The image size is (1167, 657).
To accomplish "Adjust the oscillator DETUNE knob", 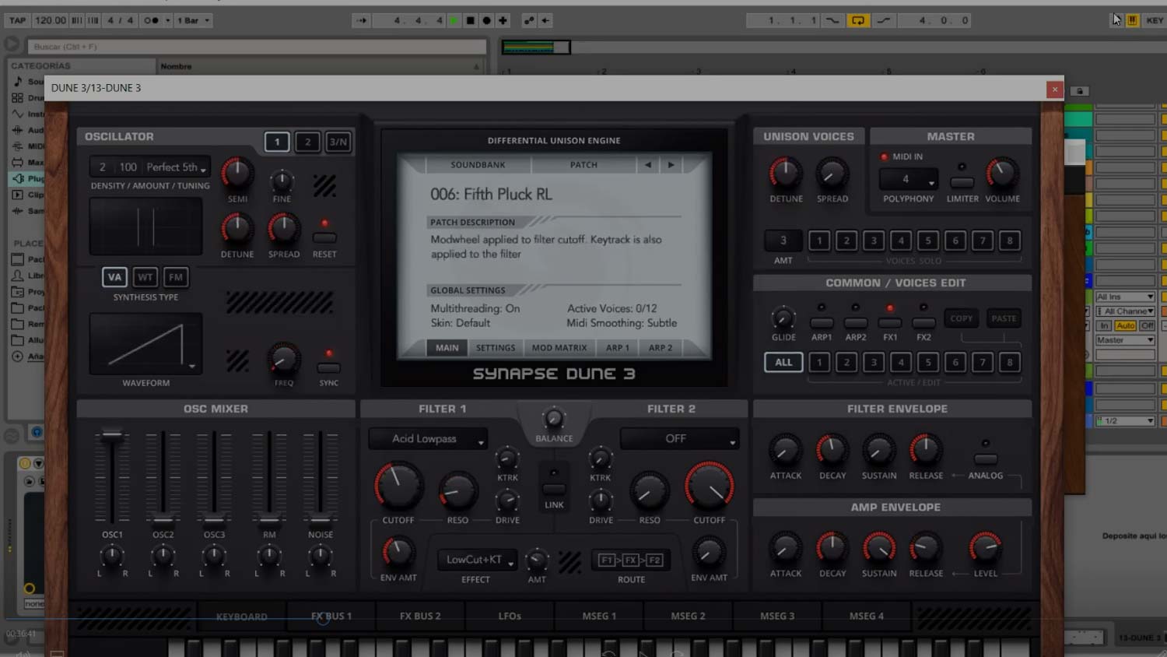I will (237, 229).
